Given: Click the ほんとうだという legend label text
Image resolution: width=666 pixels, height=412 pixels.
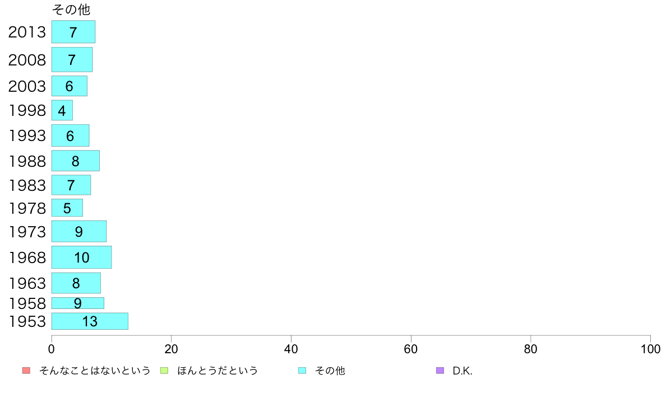Looking at the screenshot, I should coord(218,371).
